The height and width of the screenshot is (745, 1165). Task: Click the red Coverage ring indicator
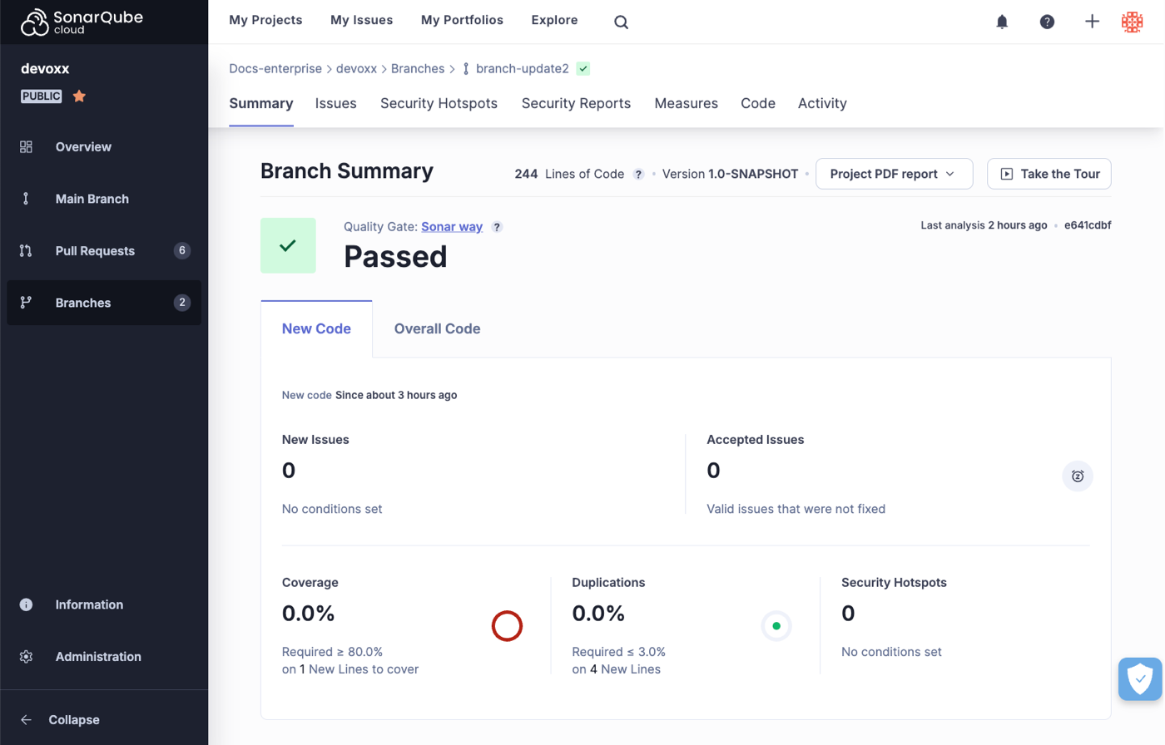[507, 626]
